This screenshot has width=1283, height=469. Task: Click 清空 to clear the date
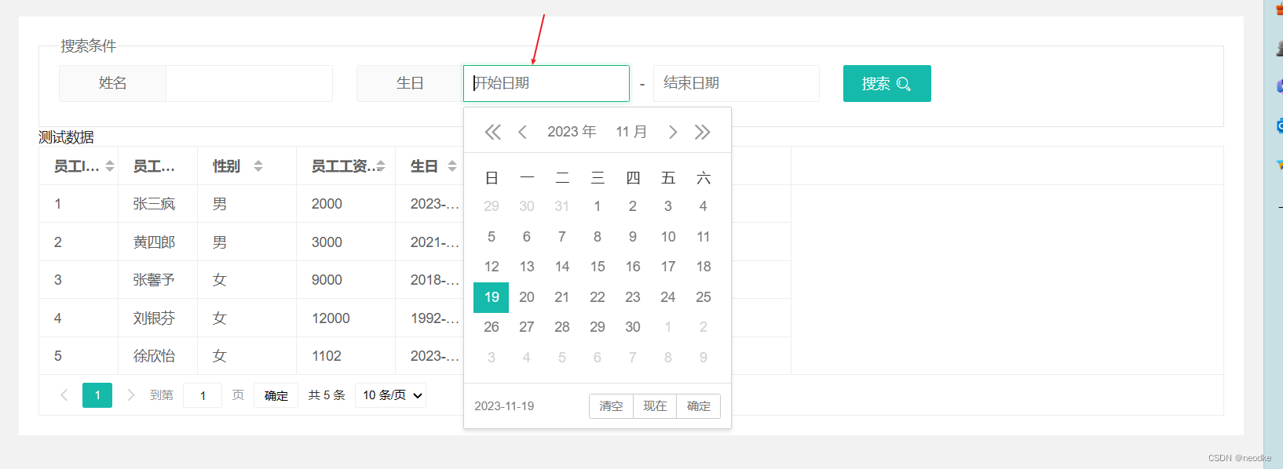click(x=611, y=406)
